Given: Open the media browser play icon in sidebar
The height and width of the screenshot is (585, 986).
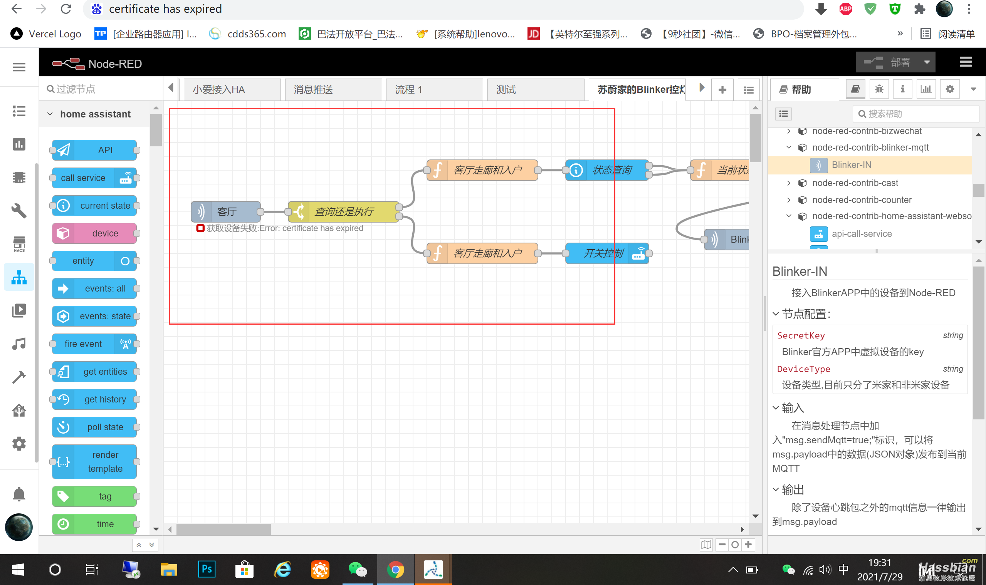Looking at the screenshot, I should point(19,310).
